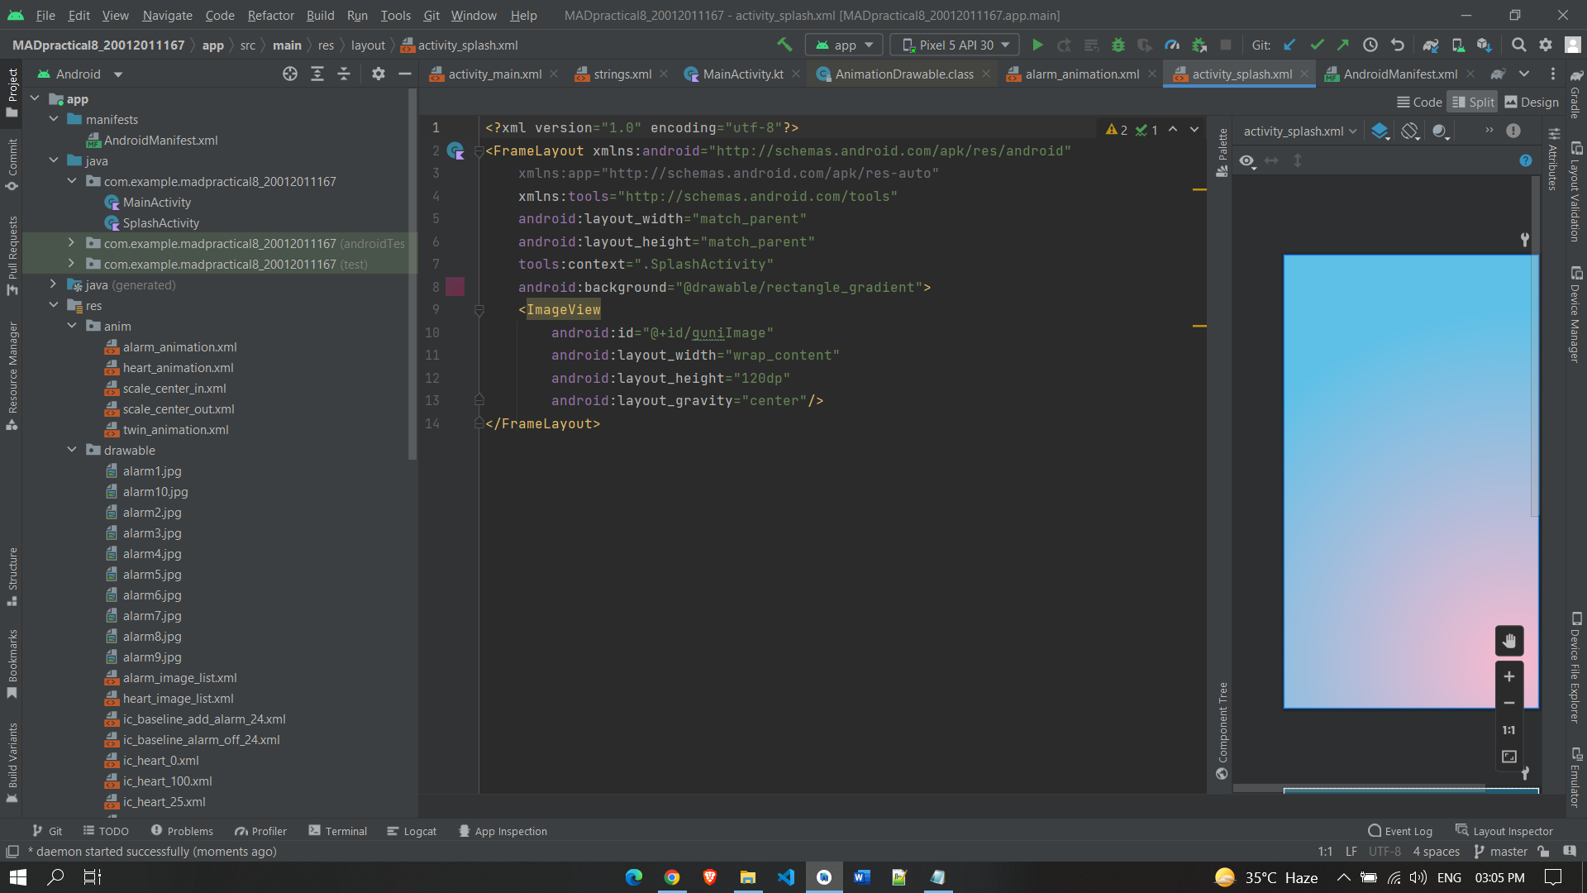Open Search Everywhere magnifier
The width and height of the screenshot is (1587, 893).
pyautogui.click(x=1519, y=45)
